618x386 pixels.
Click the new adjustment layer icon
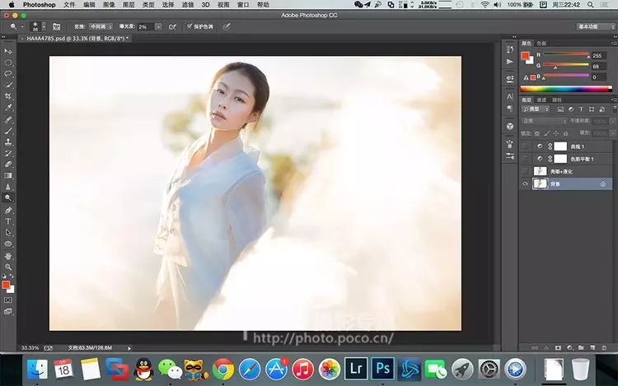click(x=569, y=348)
